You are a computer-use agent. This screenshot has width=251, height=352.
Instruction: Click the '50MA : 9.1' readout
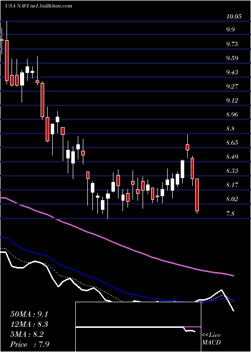pos(29,314)
